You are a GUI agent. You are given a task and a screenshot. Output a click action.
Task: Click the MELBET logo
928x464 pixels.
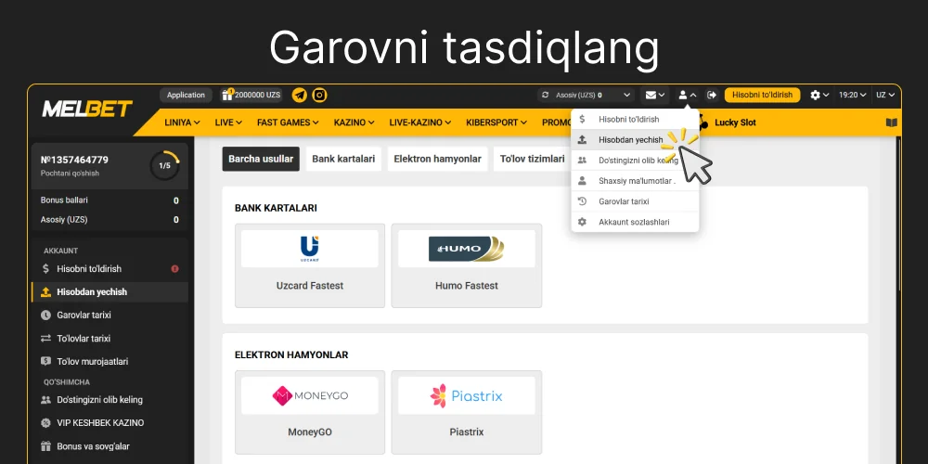tap(87, 109)
